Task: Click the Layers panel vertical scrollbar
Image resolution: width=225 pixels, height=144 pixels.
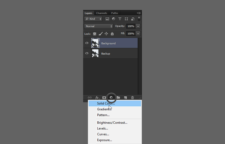Action: pyautogui.click(x=139, y=66)
